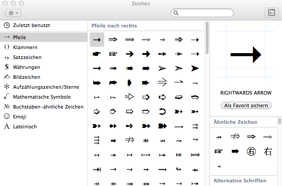The image size is (282, 186).
Task: Pick struck-through double arrow in Ähnliche Zeichen
Action: [235, 136]
